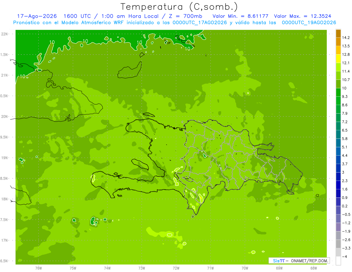
Task: Click the colorbar value -0.5
Action: 346,214
